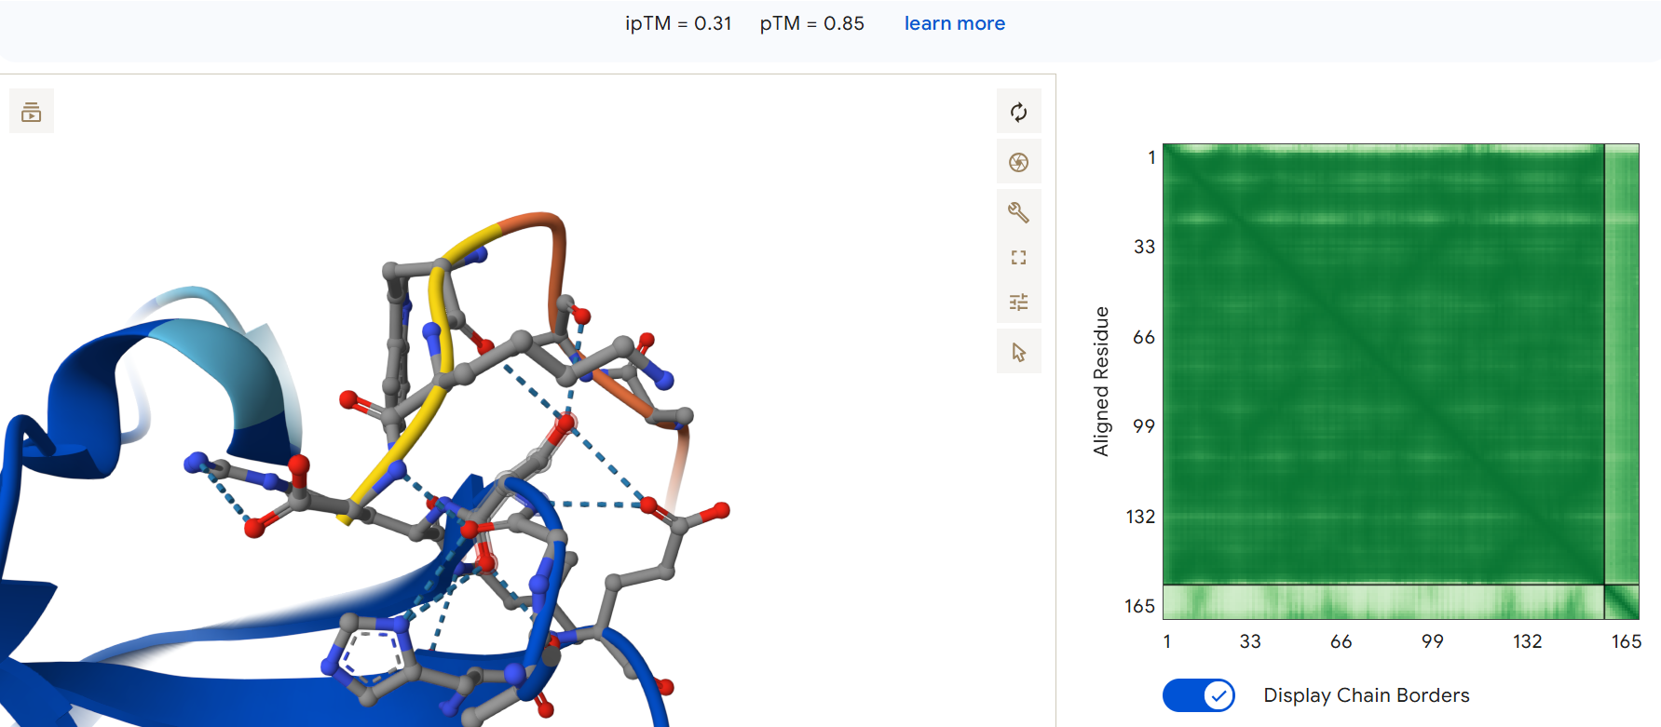
Task: Open the screenshot snapshot tool
Action: coord(1018,162)
